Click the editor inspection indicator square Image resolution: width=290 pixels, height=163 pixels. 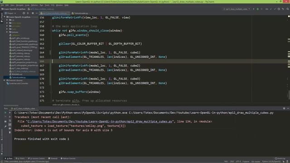coord(289,16)
